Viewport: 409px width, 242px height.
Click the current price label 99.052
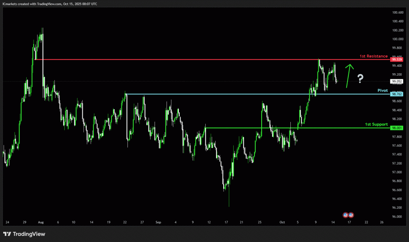click(397, 81)
